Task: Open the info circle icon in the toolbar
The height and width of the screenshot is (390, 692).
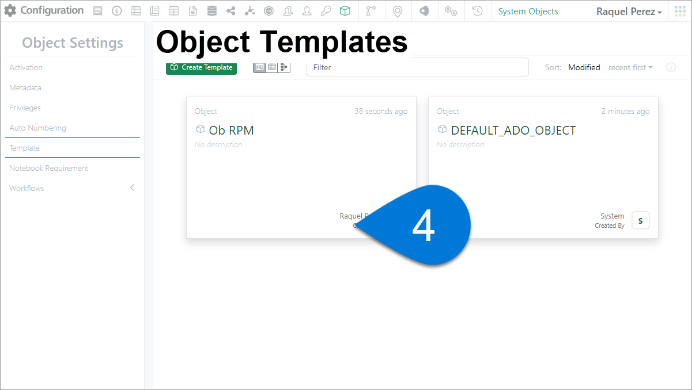Action: click(116, 11)
